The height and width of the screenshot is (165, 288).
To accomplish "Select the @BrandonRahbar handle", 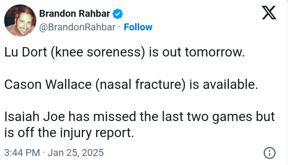I will [77, 27].
